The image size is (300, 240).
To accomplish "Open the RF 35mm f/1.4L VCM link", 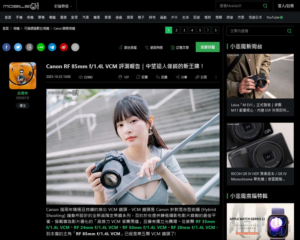I will click(x=205, y=221).
